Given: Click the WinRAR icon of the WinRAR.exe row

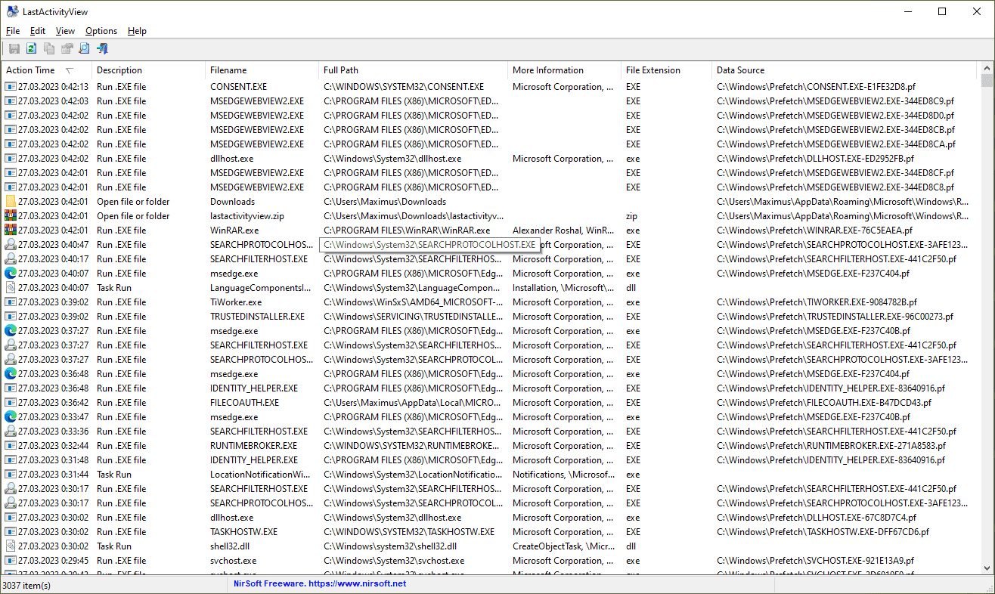Looking at the screenshot, I should click(11, 230).
